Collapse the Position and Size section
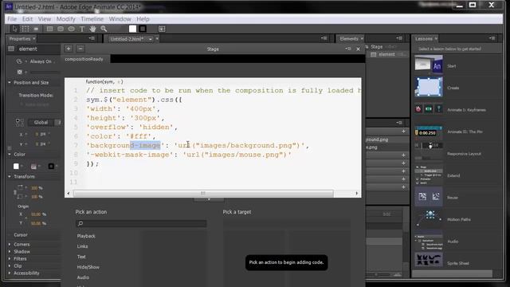This screenshot has width=510, height=287. (x=10, y=83)
